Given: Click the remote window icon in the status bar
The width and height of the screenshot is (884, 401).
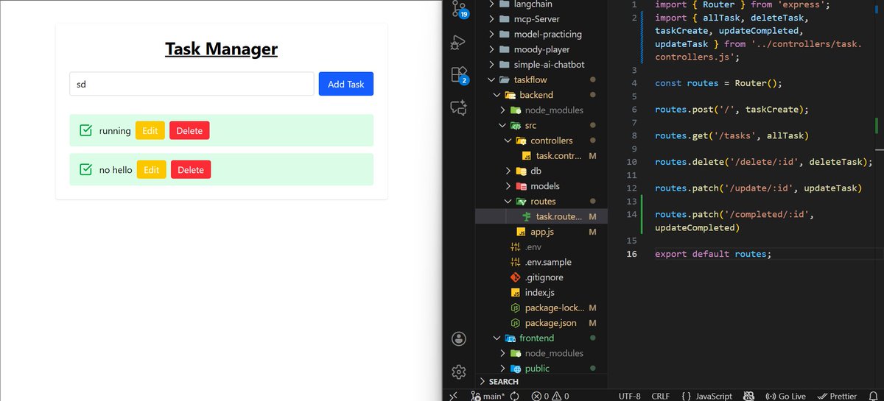Looking at the screenshot, I should pos(454,395).
